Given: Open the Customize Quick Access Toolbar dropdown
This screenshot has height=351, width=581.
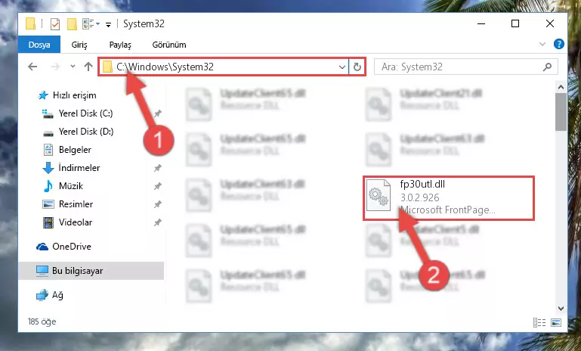Looking at the screenshot, I should point(108,24).
